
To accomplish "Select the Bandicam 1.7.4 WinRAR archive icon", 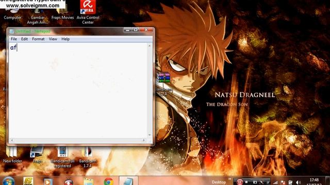I will (163, 83).
